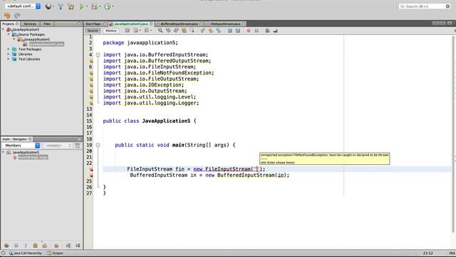456x257 pixels.
Task: Select the Libraries tree item
Action: pos(26,54)
